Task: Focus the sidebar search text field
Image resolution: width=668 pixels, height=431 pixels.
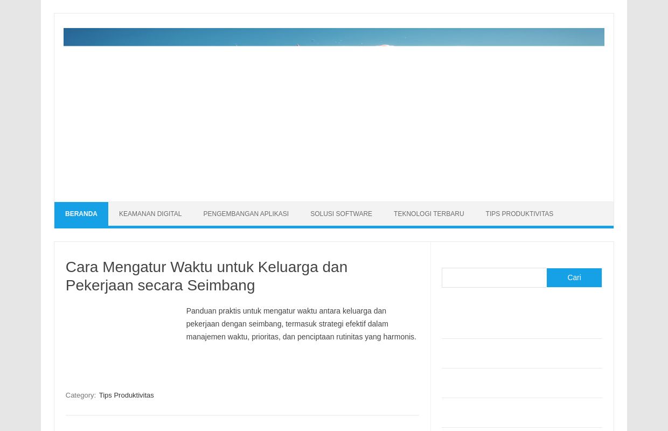Action: pyautogui.click(x=494, y=278)
